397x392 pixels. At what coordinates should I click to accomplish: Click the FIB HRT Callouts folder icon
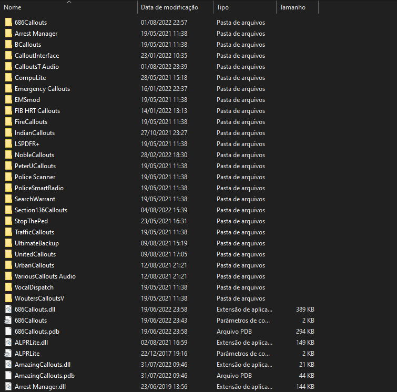coord(8,110)
